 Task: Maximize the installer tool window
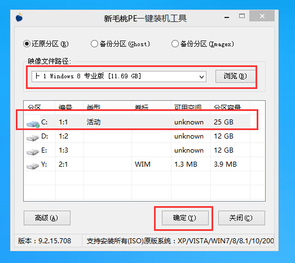242,16
